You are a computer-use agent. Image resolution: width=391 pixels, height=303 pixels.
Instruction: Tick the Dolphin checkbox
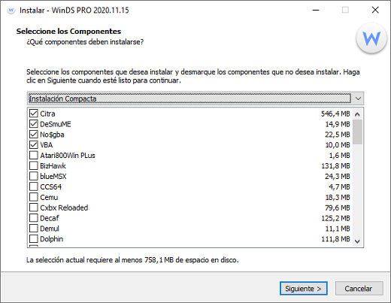[34, 239]
